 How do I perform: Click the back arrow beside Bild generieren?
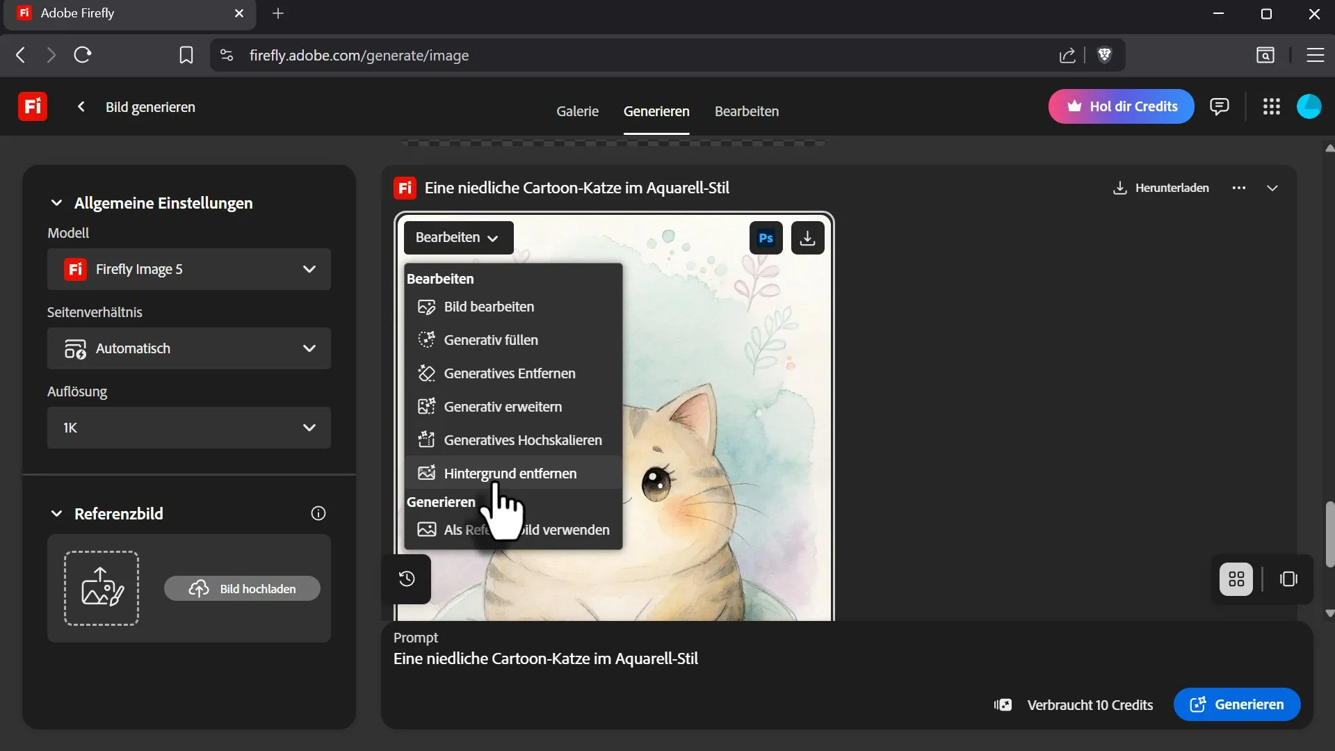[81, 106]
